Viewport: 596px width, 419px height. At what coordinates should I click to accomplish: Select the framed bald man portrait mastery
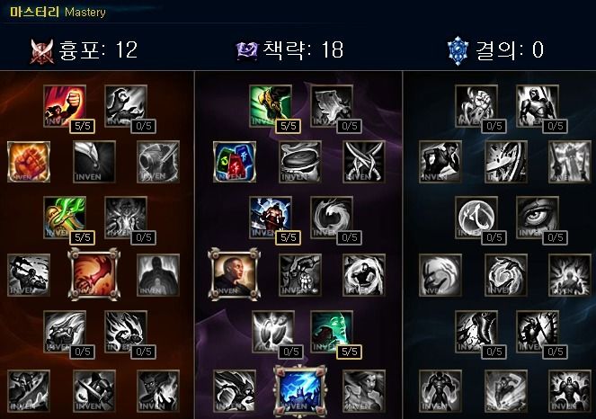[235, 274]
